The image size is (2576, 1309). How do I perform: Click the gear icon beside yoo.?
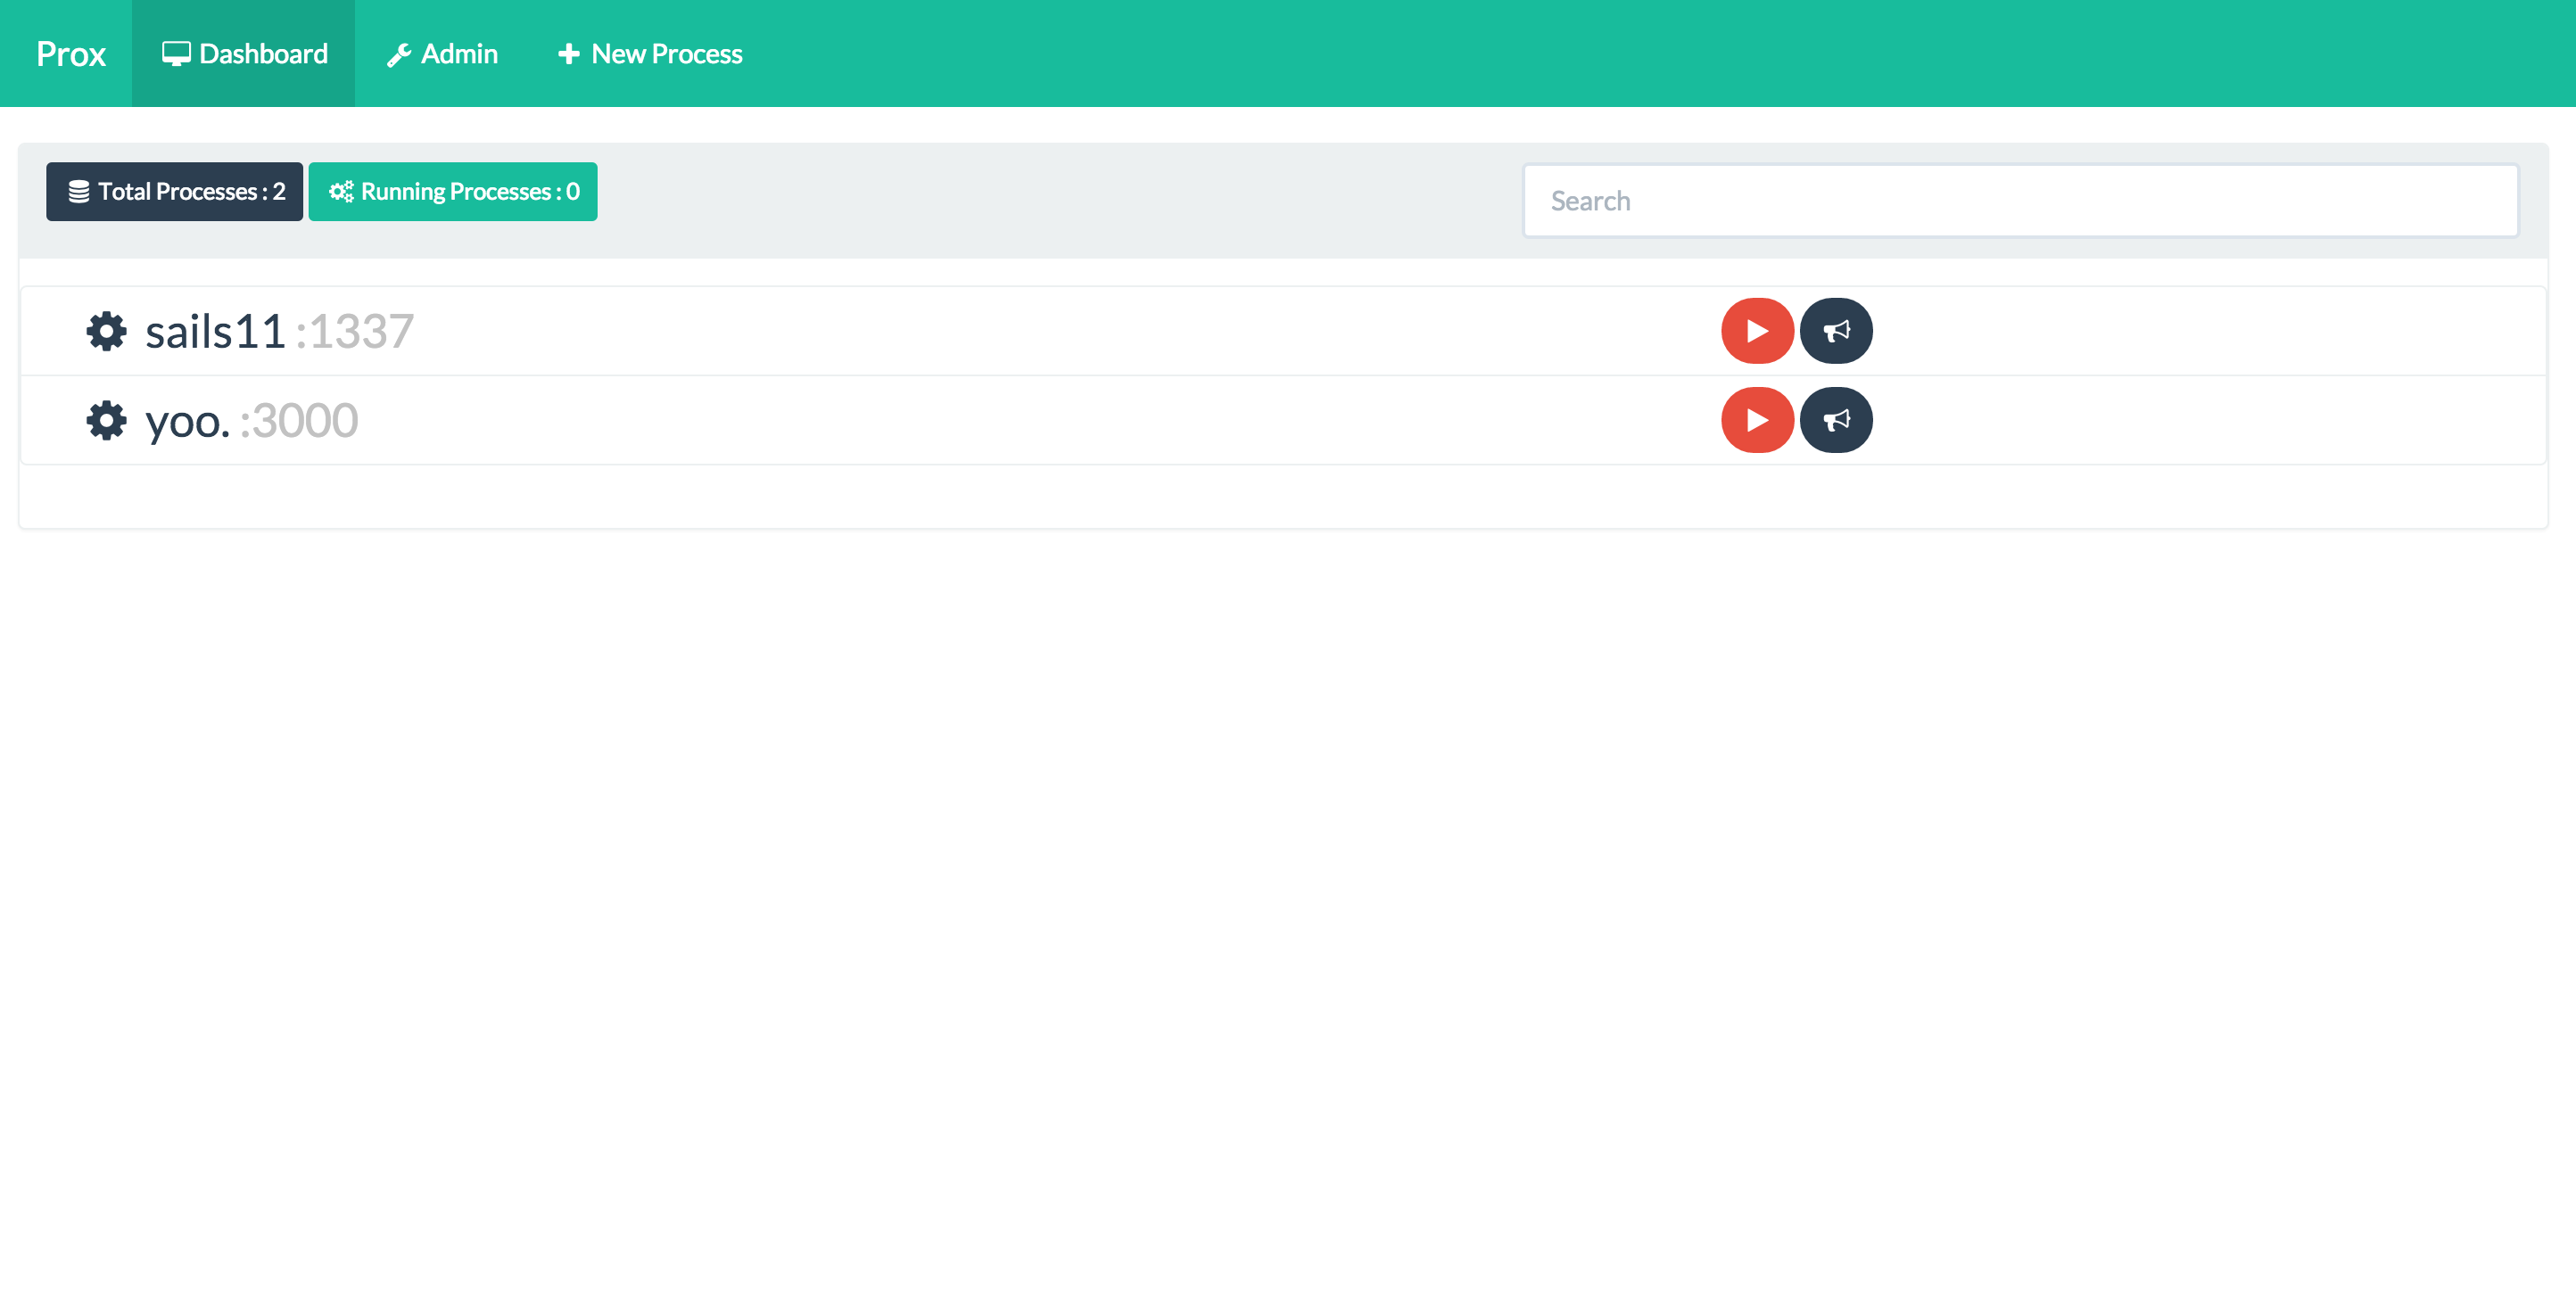click(x=106, y=420)
